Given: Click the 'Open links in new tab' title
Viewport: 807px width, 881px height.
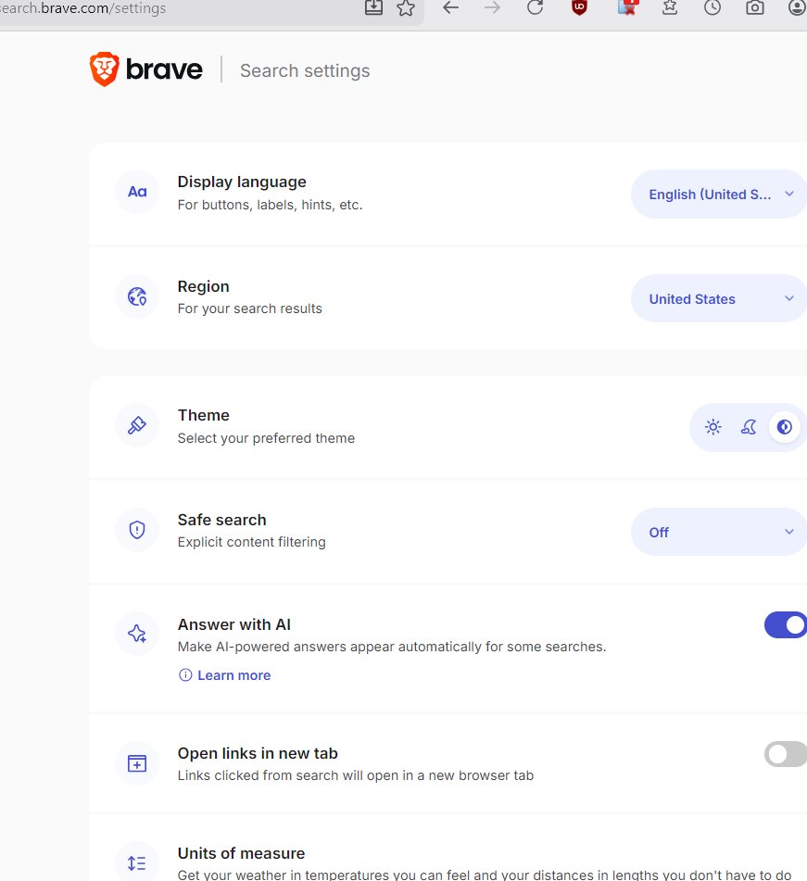Looking at the screenshot, I should pyautogui.click(x=258, y=753).
